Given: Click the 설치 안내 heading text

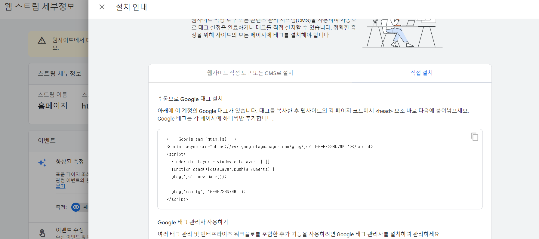Looking at the screenshot, I should (131, 7).
